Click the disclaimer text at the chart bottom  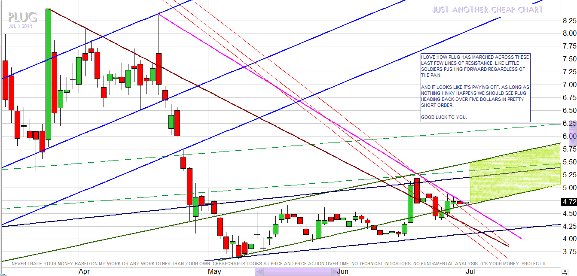(279, 263)
